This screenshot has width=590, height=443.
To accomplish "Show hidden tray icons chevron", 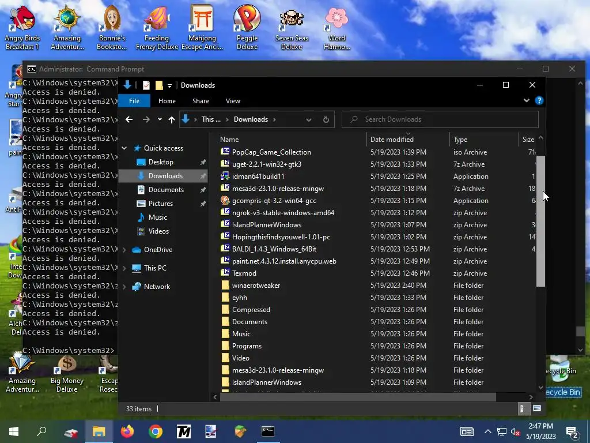I will pos(487,431).
